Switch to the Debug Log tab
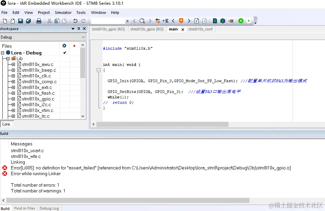This screenshot has height=211, width=325. pos(49,208)
